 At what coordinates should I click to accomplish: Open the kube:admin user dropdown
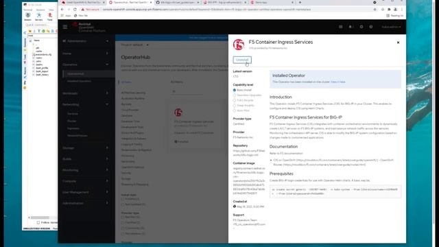[x=391, y=27]
